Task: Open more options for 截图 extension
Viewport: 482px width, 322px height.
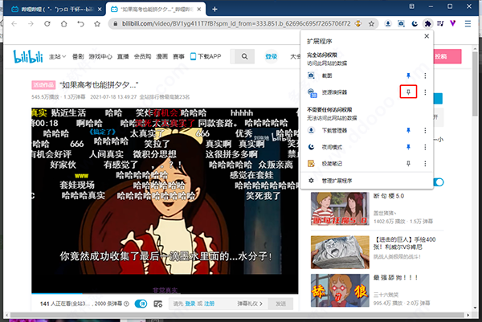Action: point(425,75)
